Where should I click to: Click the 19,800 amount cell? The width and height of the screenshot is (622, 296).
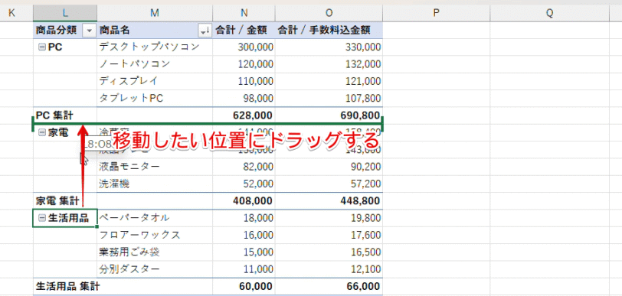click(x=329, y=218)
